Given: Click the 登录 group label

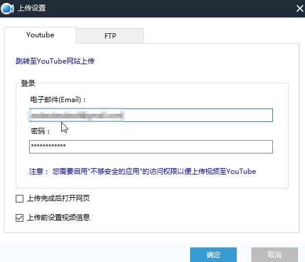Looking at the screenshot, I should (x=28, y=83).
